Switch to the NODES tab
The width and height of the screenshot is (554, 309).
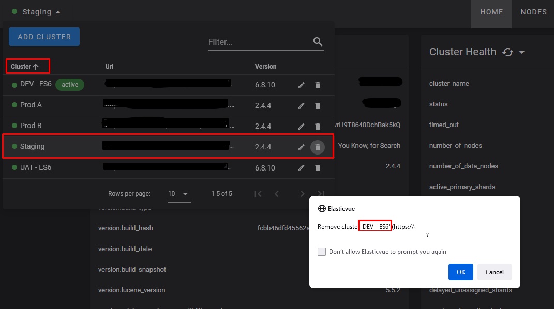533,11
